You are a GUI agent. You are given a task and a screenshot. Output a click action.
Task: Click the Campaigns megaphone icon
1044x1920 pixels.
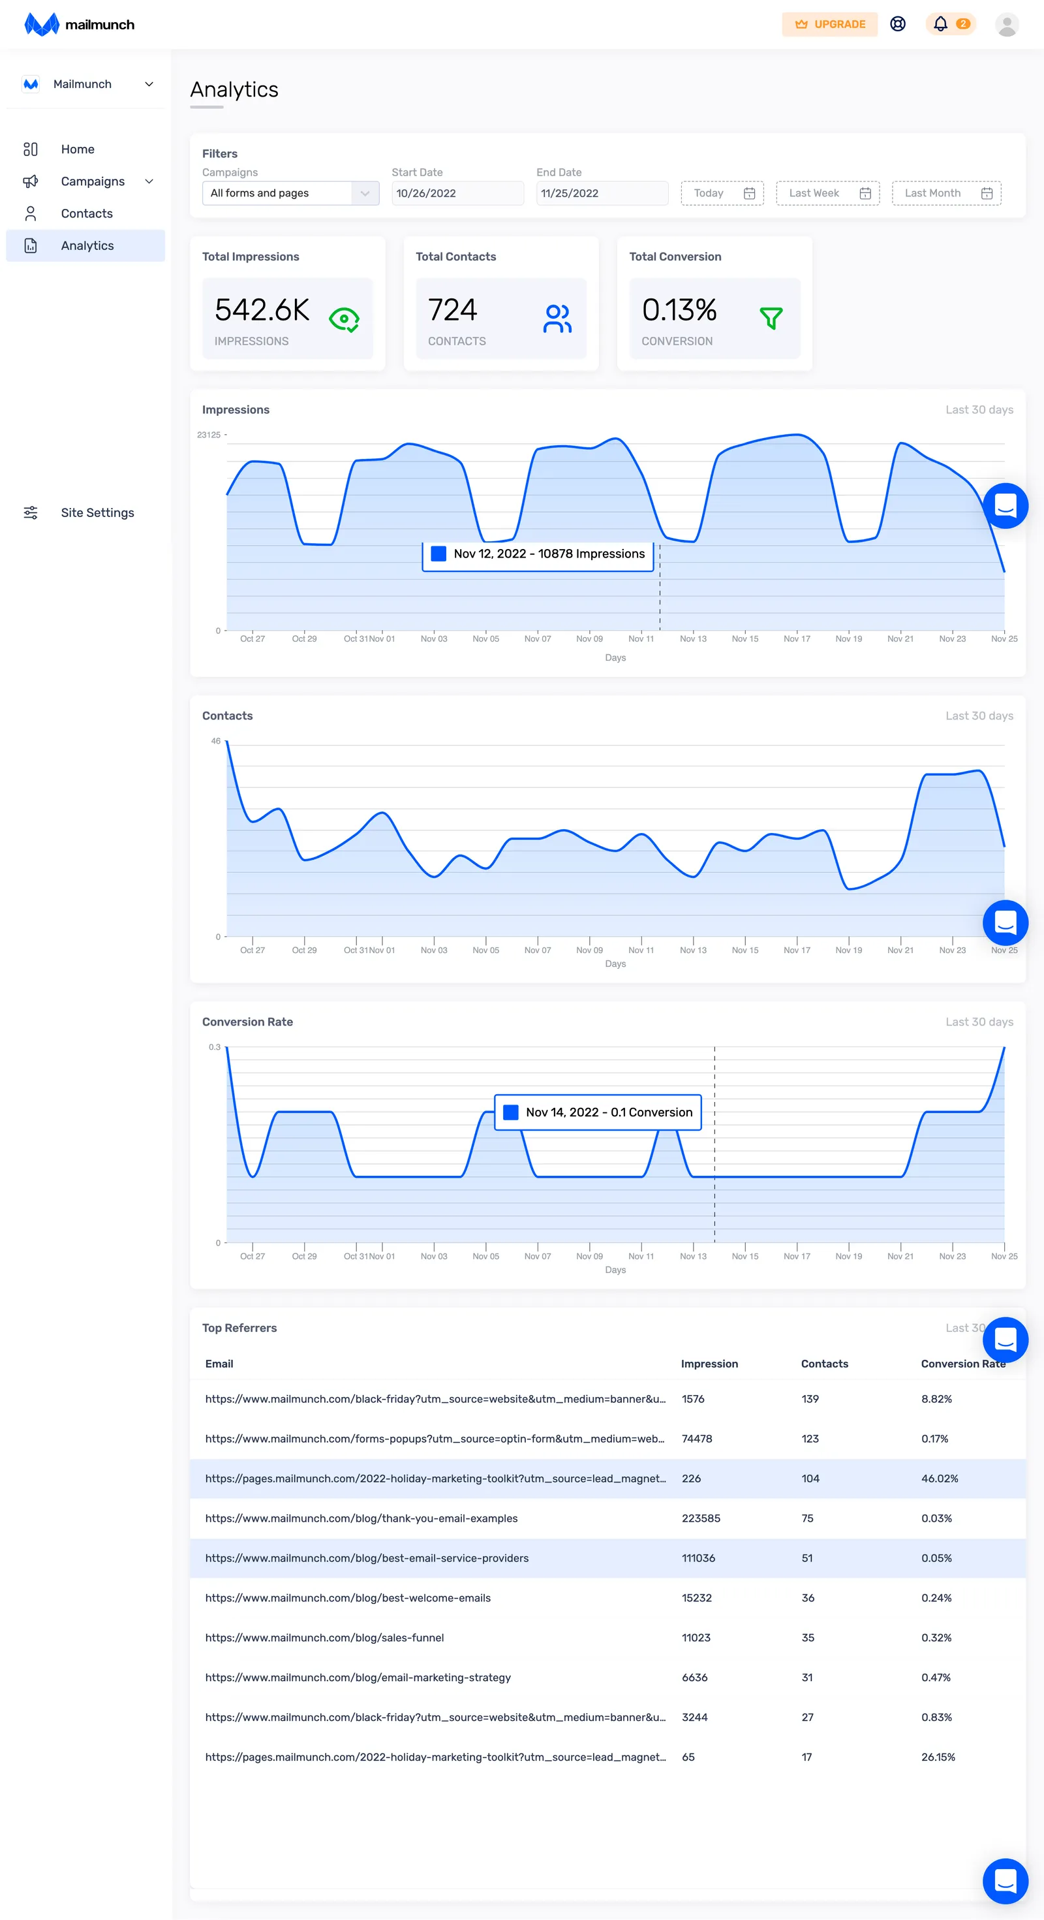coord(31,181)
